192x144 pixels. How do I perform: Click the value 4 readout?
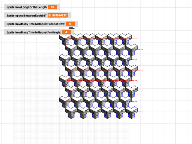tap(66, 32)
